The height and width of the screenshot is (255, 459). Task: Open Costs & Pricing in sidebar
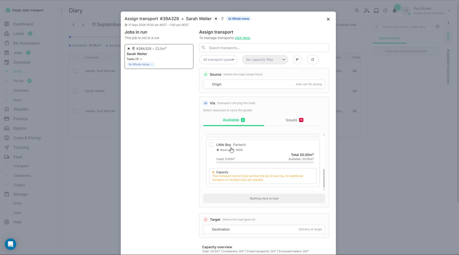click(x=27, y=138)
